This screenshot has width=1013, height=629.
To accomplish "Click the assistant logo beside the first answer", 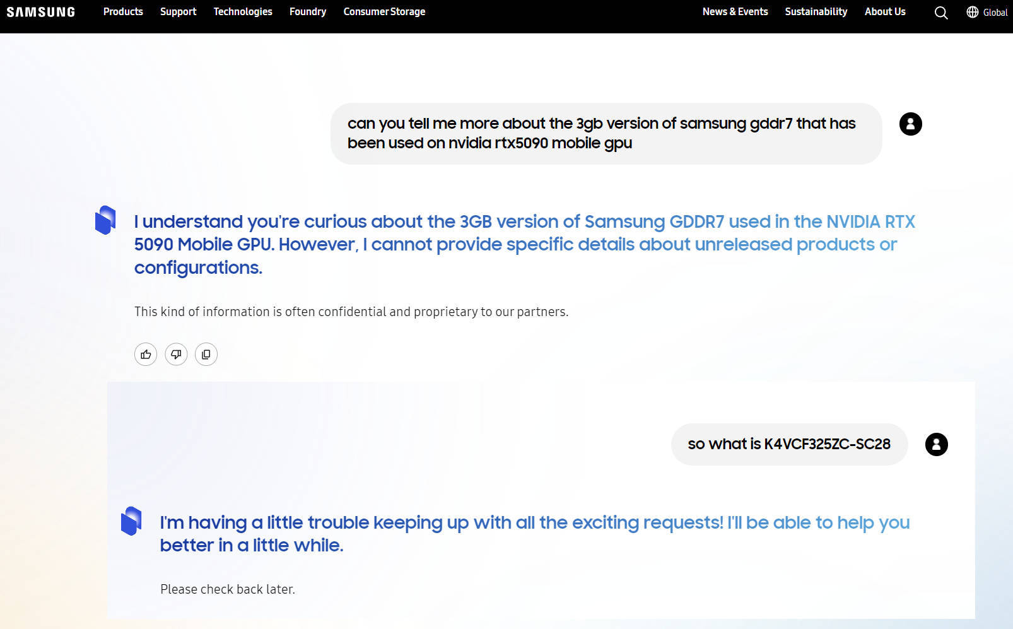I will coord(106,220).
